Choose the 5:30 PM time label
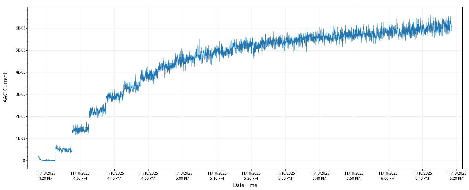469x190 pixels. point(285,176)
